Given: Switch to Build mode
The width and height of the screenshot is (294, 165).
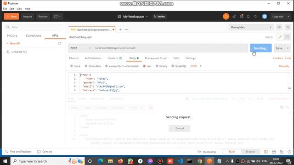Looking at the screenshot, I should 232,152.
